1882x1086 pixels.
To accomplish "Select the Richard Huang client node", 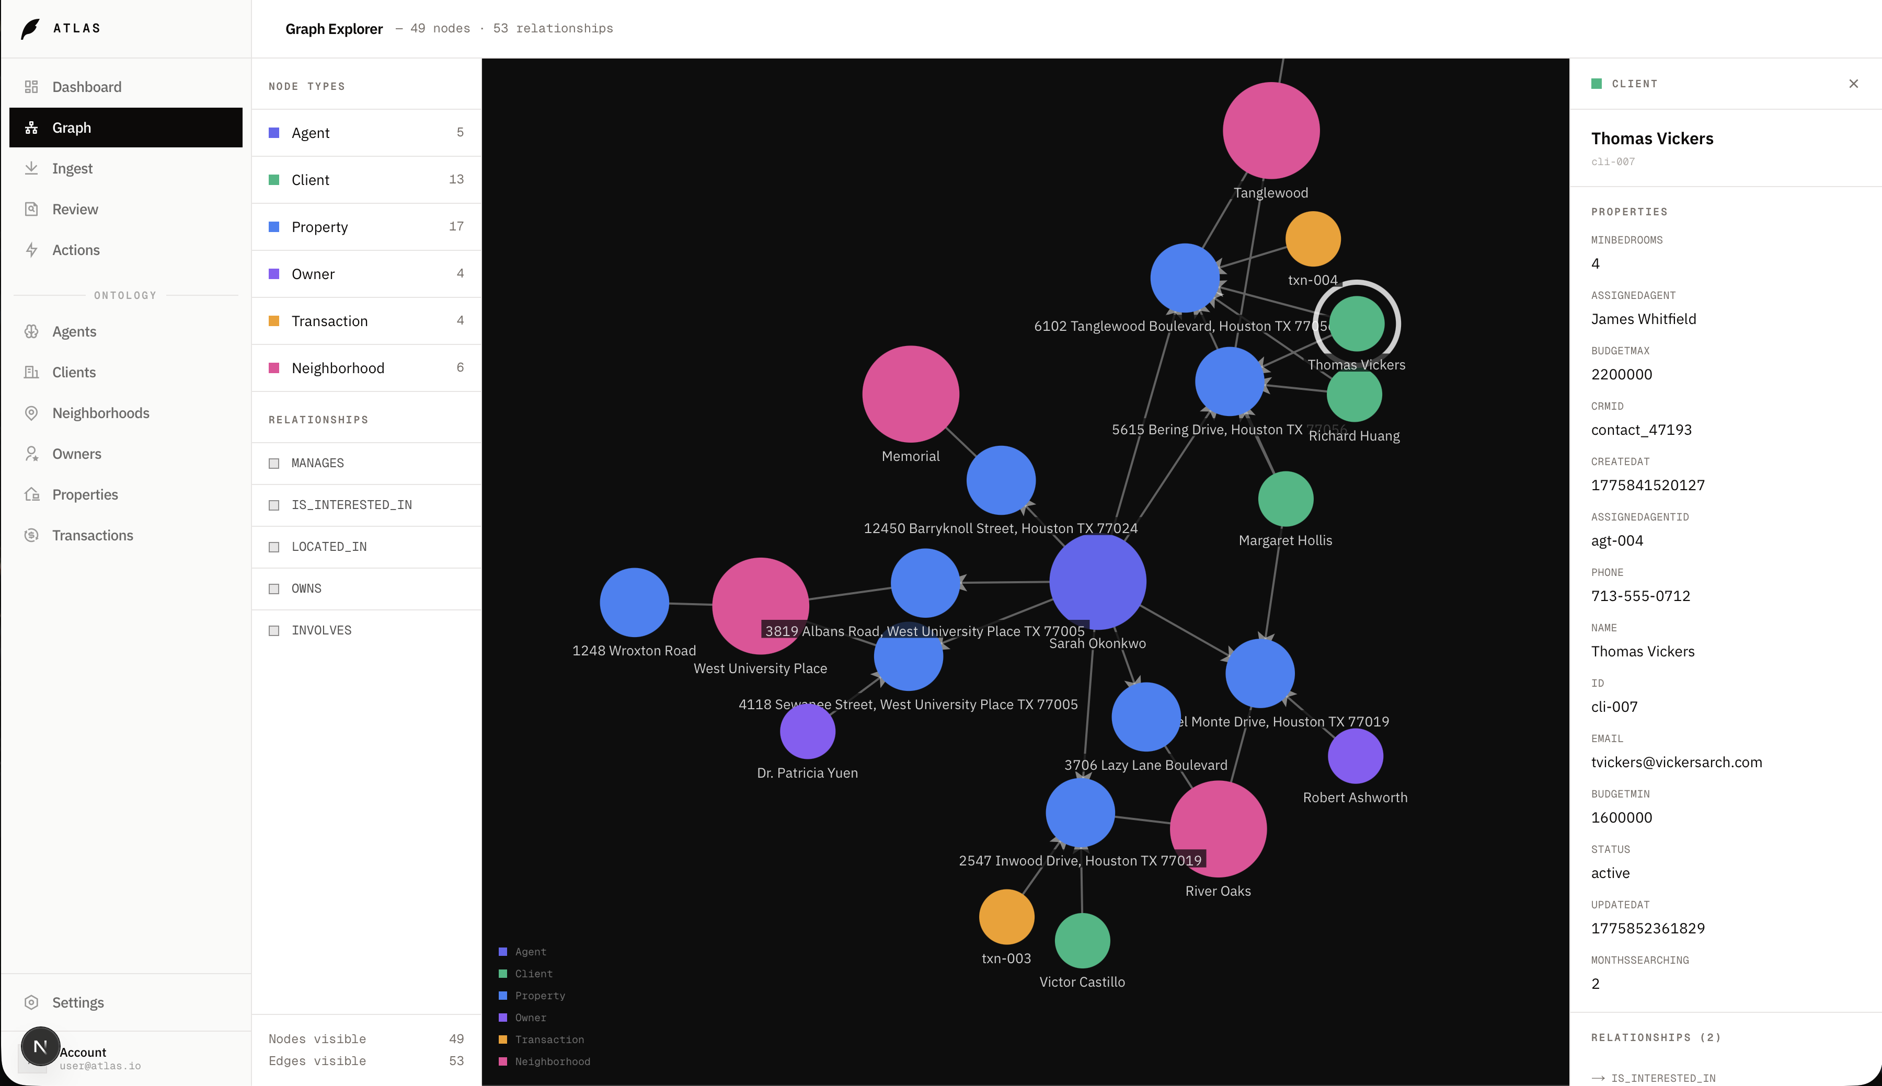I will pyautogui.click(x=1354, y=395).
